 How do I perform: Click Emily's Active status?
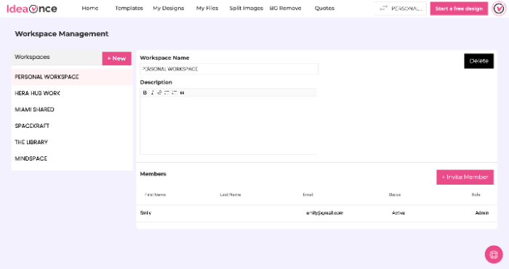point(398,213)
